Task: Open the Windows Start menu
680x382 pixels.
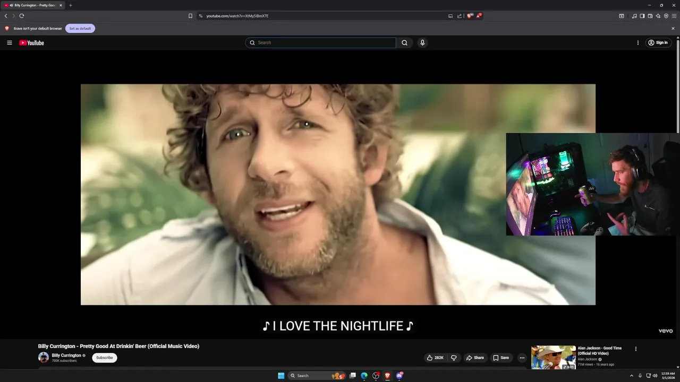Action: click(x=281, y=376)
